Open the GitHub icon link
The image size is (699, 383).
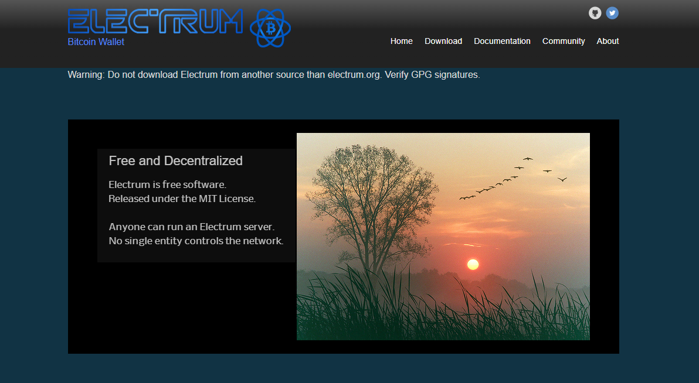click(595, 13)
